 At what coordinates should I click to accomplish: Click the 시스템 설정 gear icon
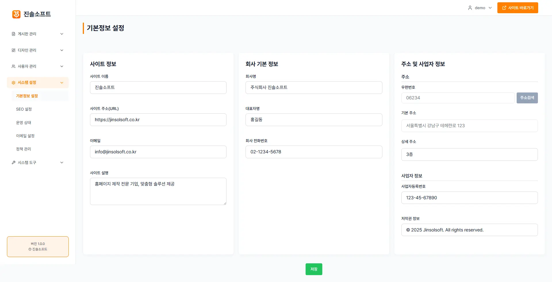tap(14, 83)
